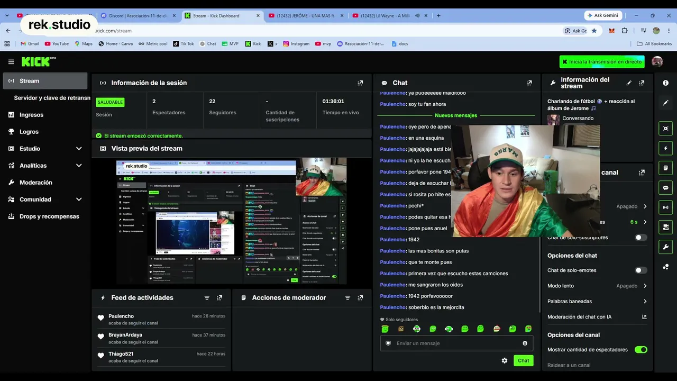
Task: Bookmark this page with the star icon
Action: tap(594, 31)
